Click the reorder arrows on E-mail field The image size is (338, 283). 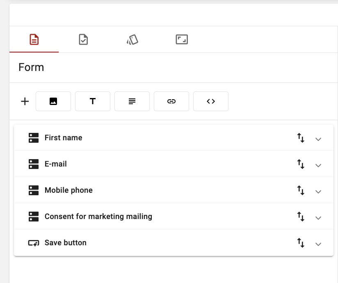pyautogui.click(x=301, y=165)
